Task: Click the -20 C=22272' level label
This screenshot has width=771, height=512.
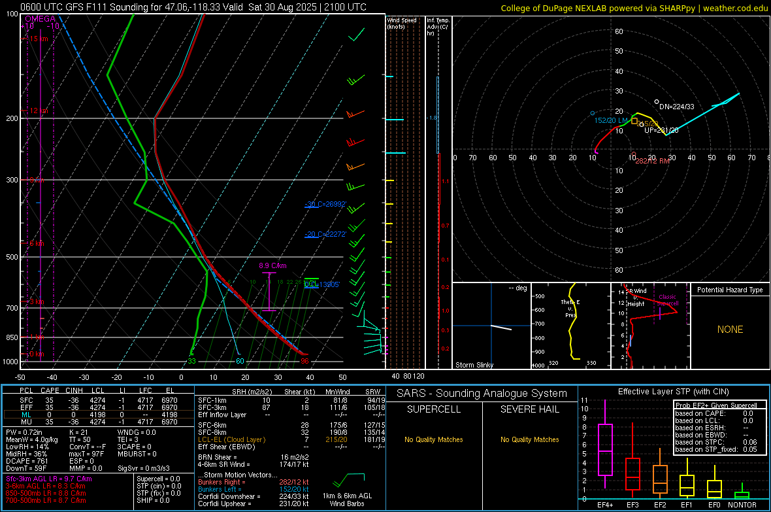Action: (x=325, y=234)
